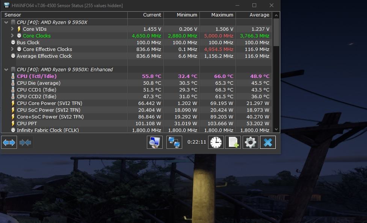Click the clock icon beside Core Clocks
The width and height of the screenshot is (367, 223).
tap(19, 36)
